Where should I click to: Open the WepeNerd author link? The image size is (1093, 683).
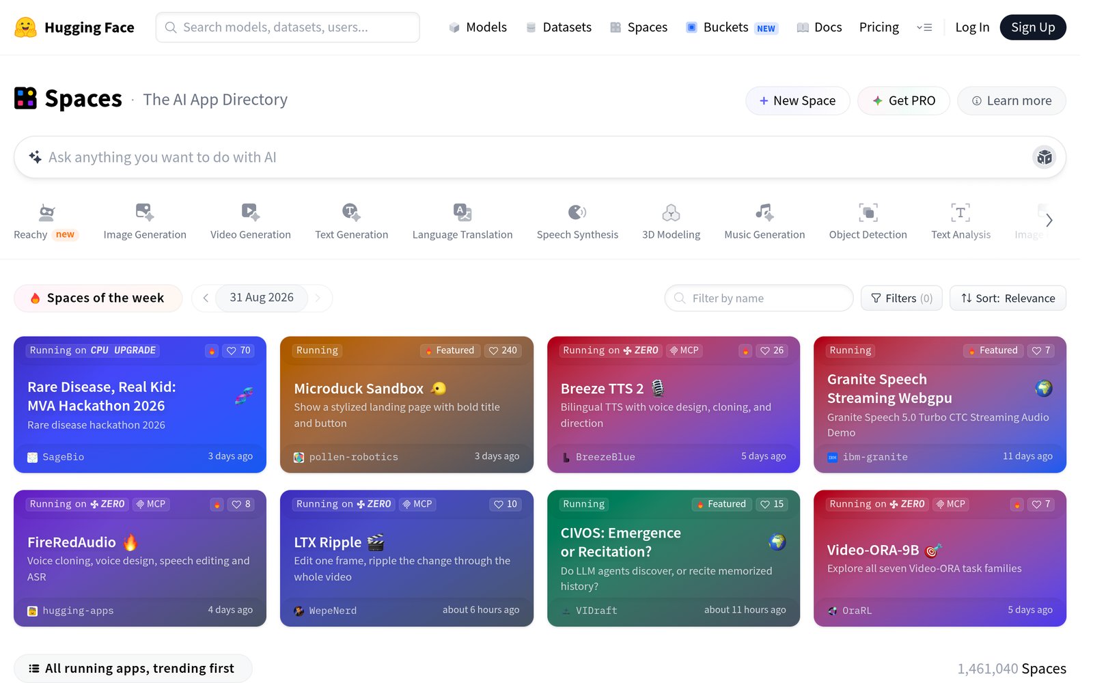point(326,611)
